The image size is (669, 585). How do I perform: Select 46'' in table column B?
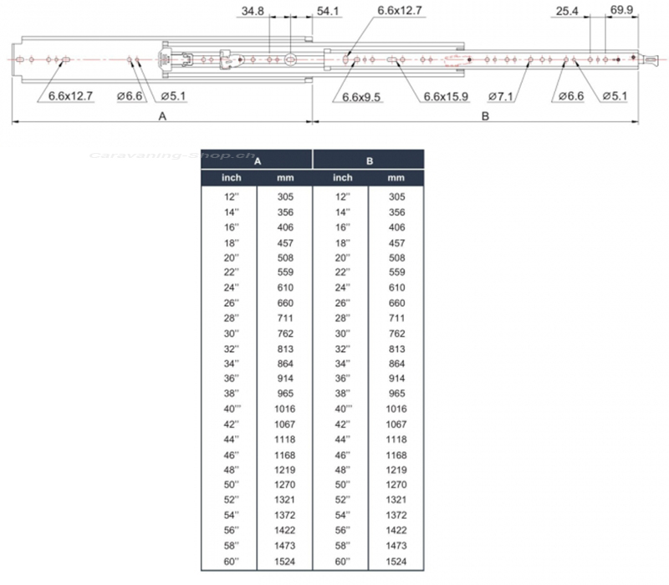(x=343, y=455)
